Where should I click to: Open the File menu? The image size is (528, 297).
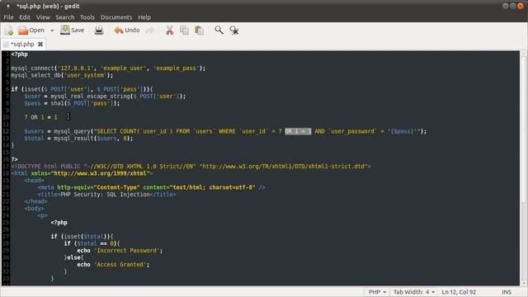8,17
